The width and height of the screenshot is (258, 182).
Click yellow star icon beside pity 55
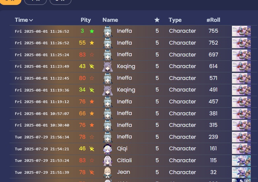92,43
